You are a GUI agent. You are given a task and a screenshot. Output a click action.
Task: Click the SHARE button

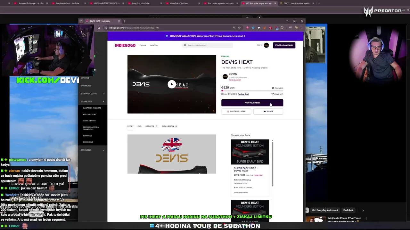[268, 111]
